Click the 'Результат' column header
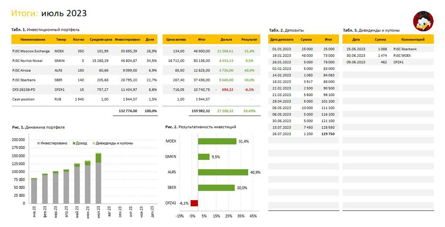445x227 pixels. pos(249,39)
